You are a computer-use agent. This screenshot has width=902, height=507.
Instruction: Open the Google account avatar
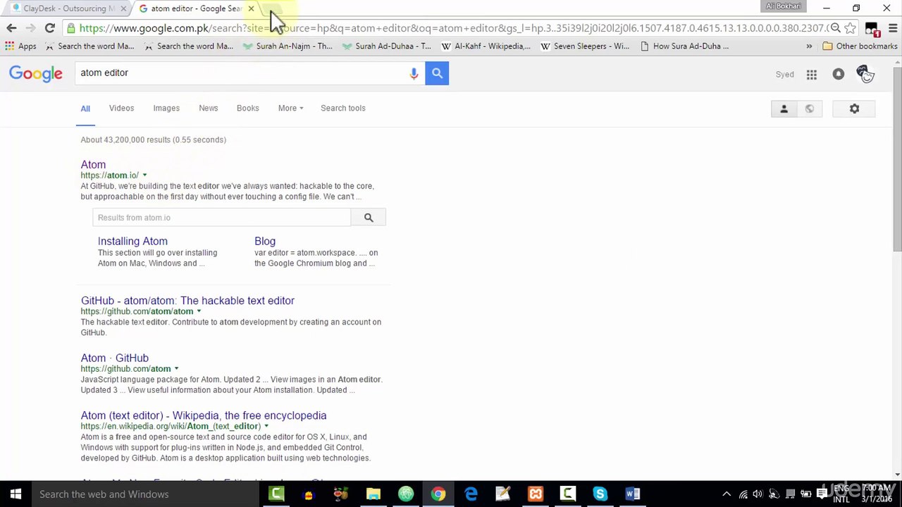coord(864,73)
